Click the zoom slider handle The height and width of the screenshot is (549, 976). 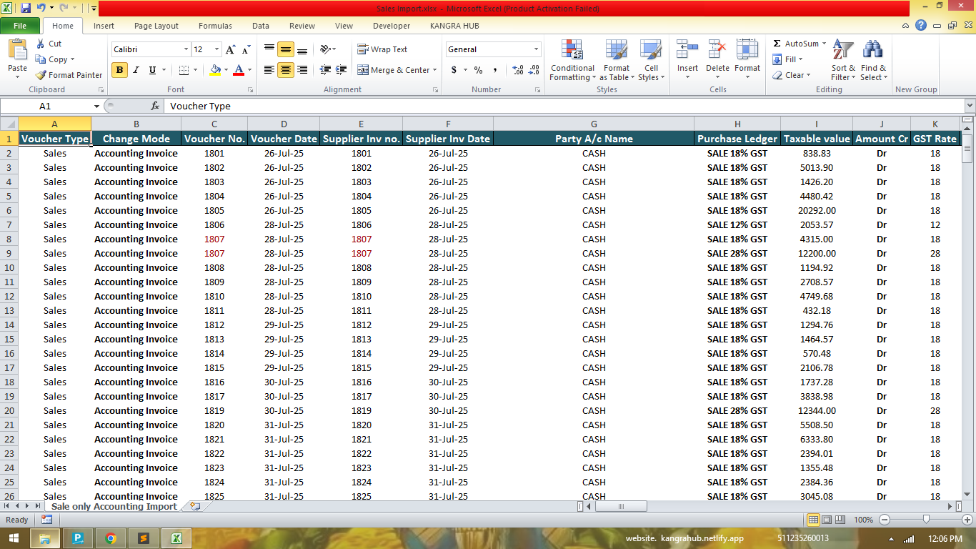[926, 520]
